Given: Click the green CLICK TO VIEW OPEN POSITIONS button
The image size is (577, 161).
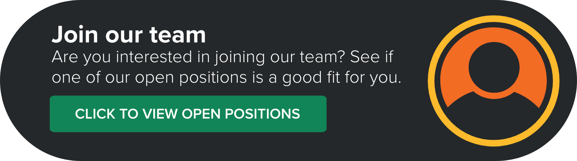Looking at the screenshot, I should (188, 114).
